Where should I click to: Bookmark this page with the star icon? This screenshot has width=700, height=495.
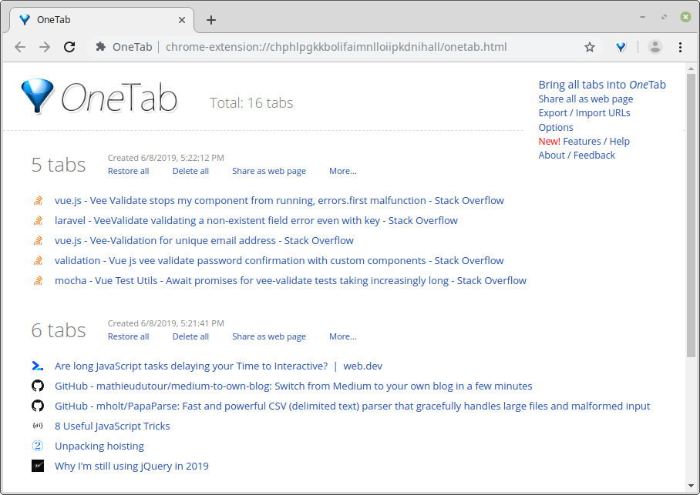(x=590, y=47)
